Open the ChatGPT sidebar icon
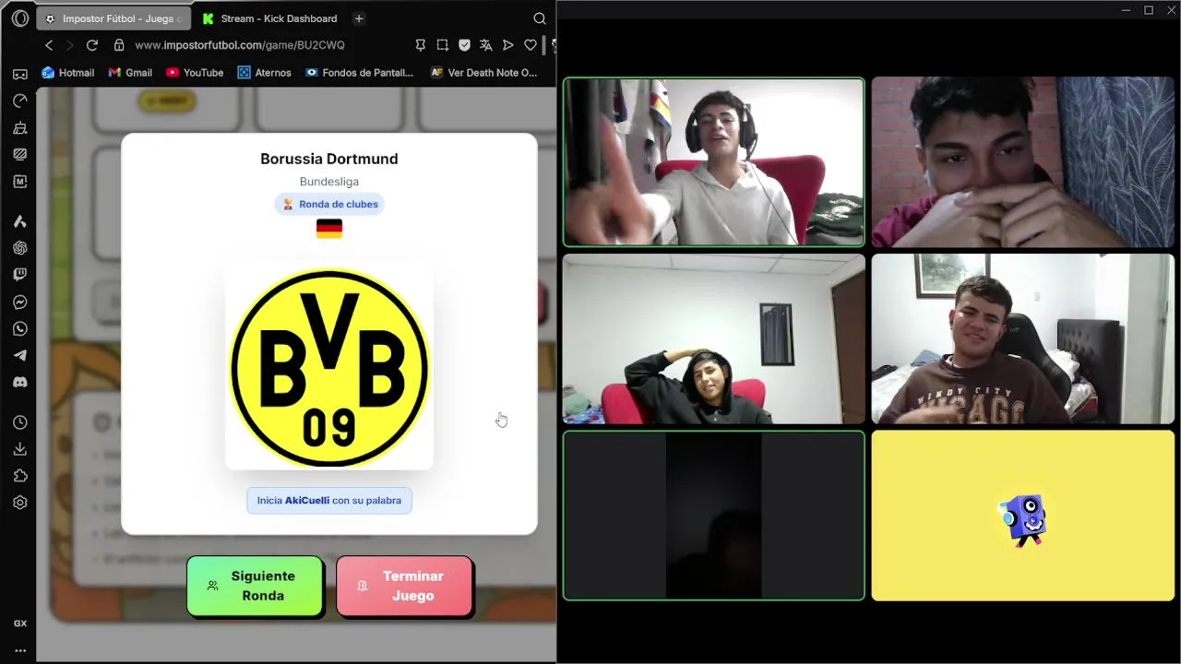 coord(20,248)
